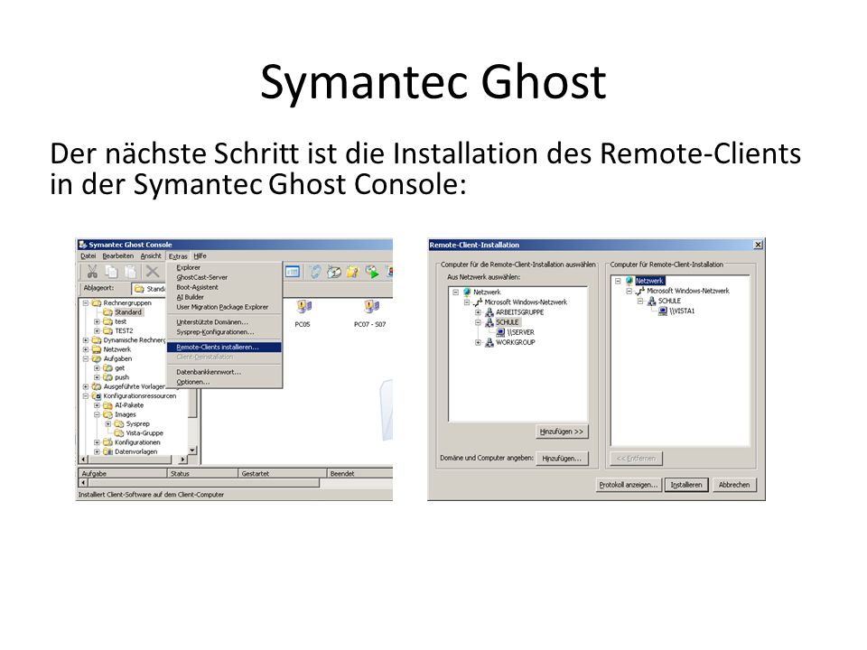867x650 pixels.
Task: Click the ARBEITSGRUPPE workgroup icon
Action: [489, 312]
